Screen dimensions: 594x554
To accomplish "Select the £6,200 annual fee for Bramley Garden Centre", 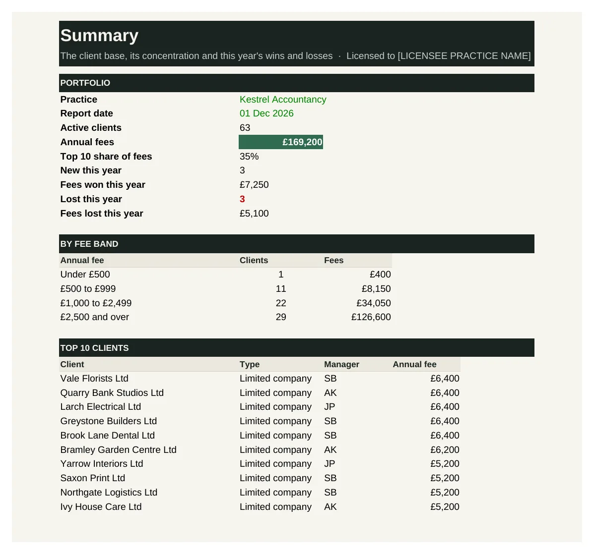I will 445,450.
